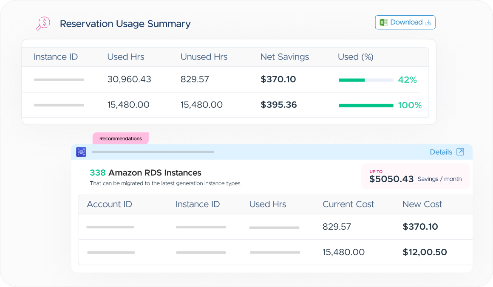Click the Account ID column header
Image resolution: width=493 pixels, height=287 pixels.
[x=109, y=204]
